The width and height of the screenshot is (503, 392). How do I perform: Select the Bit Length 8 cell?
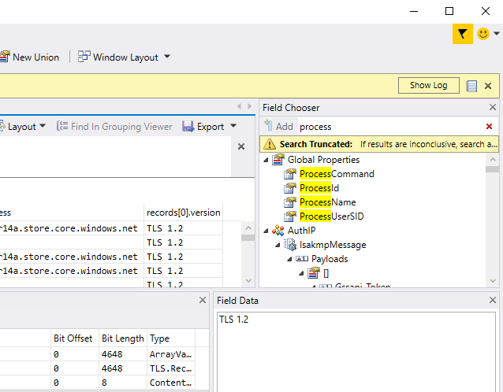click(123, 383)
